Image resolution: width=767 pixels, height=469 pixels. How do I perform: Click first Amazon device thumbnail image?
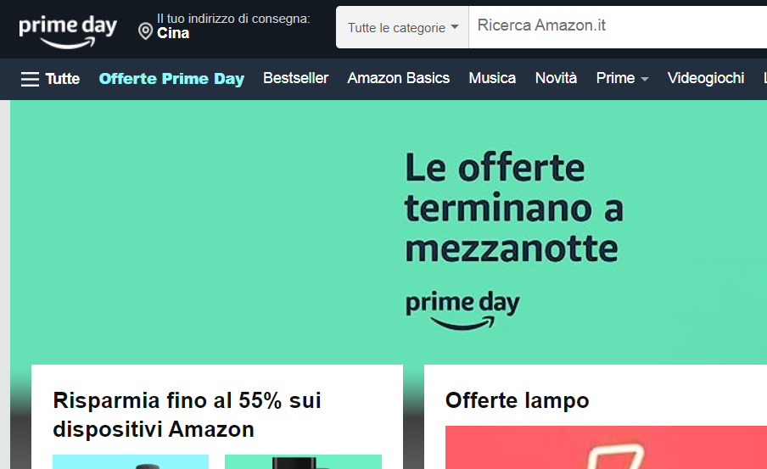131,461
